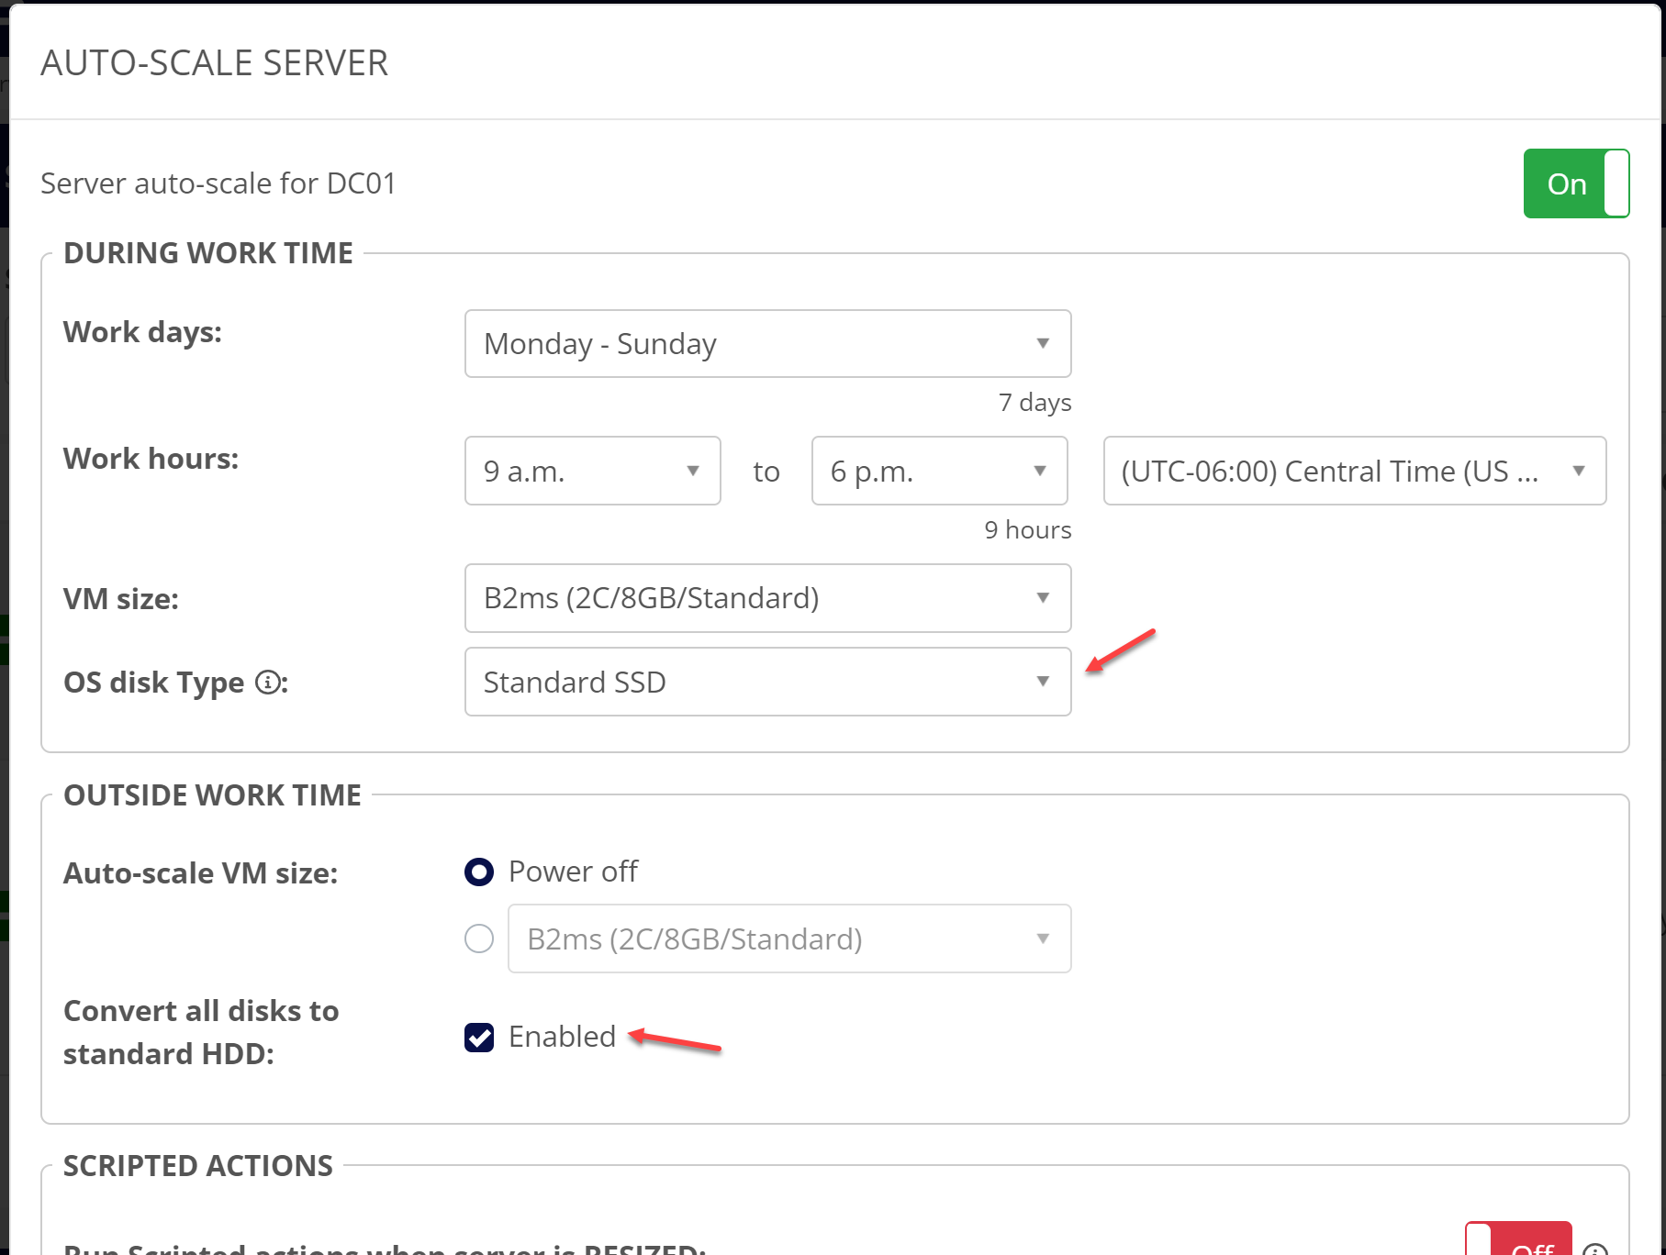Open the Standard SSD disk type dropdown
The height and width of the screenshot is (1255, 1666).
click(767, 682)
